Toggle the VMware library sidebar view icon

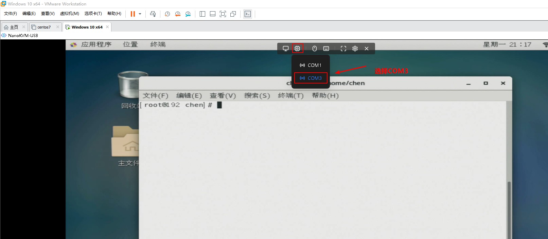pos(202,14)
